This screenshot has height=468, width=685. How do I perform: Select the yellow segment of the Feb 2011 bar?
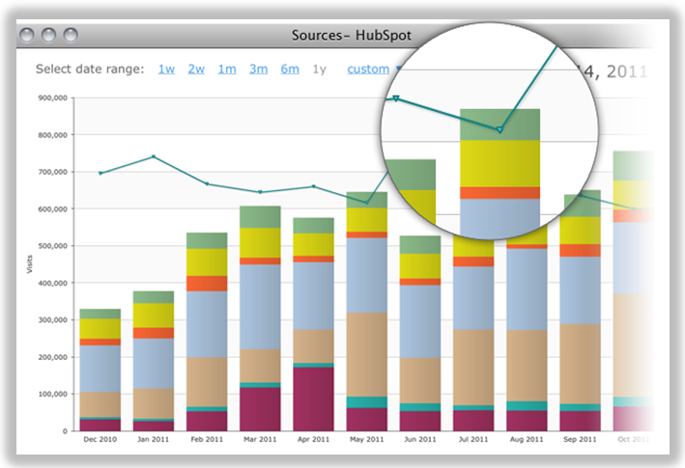click(x=207, y=262)
